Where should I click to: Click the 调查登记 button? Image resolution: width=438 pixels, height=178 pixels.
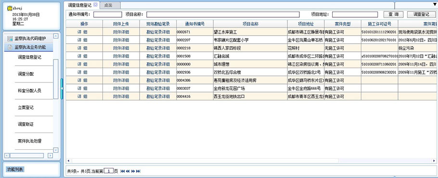[421, 14]
